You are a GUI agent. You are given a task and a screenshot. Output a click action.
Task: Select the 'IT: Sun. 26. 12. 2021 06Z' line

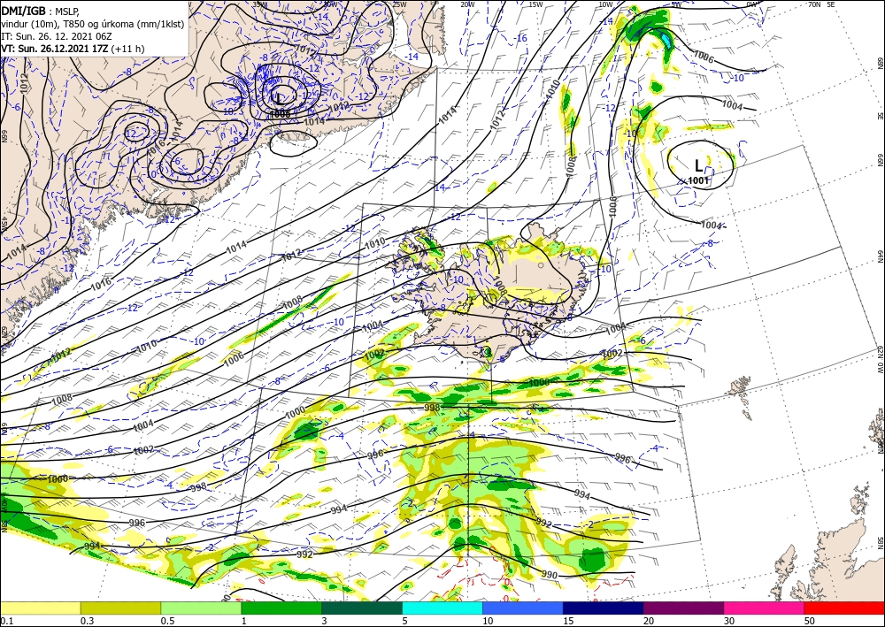coord(57,36)
